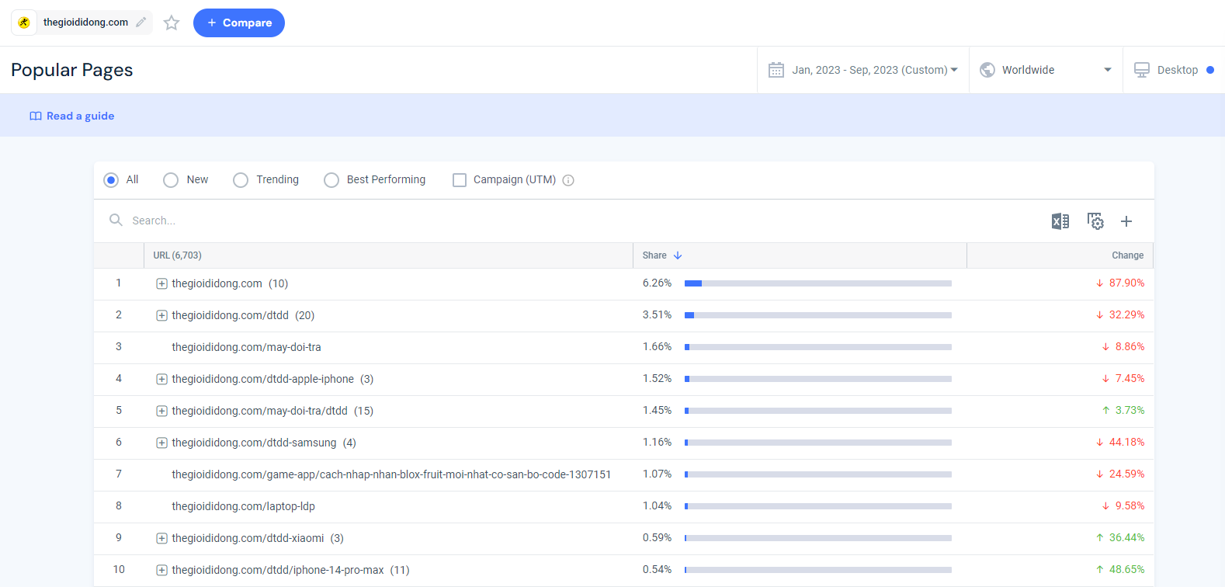Open the thegioididong.com/may-doi-tra URL
Screen dimensions: 1225x587
pyautogui.click(x=246, y=347)
